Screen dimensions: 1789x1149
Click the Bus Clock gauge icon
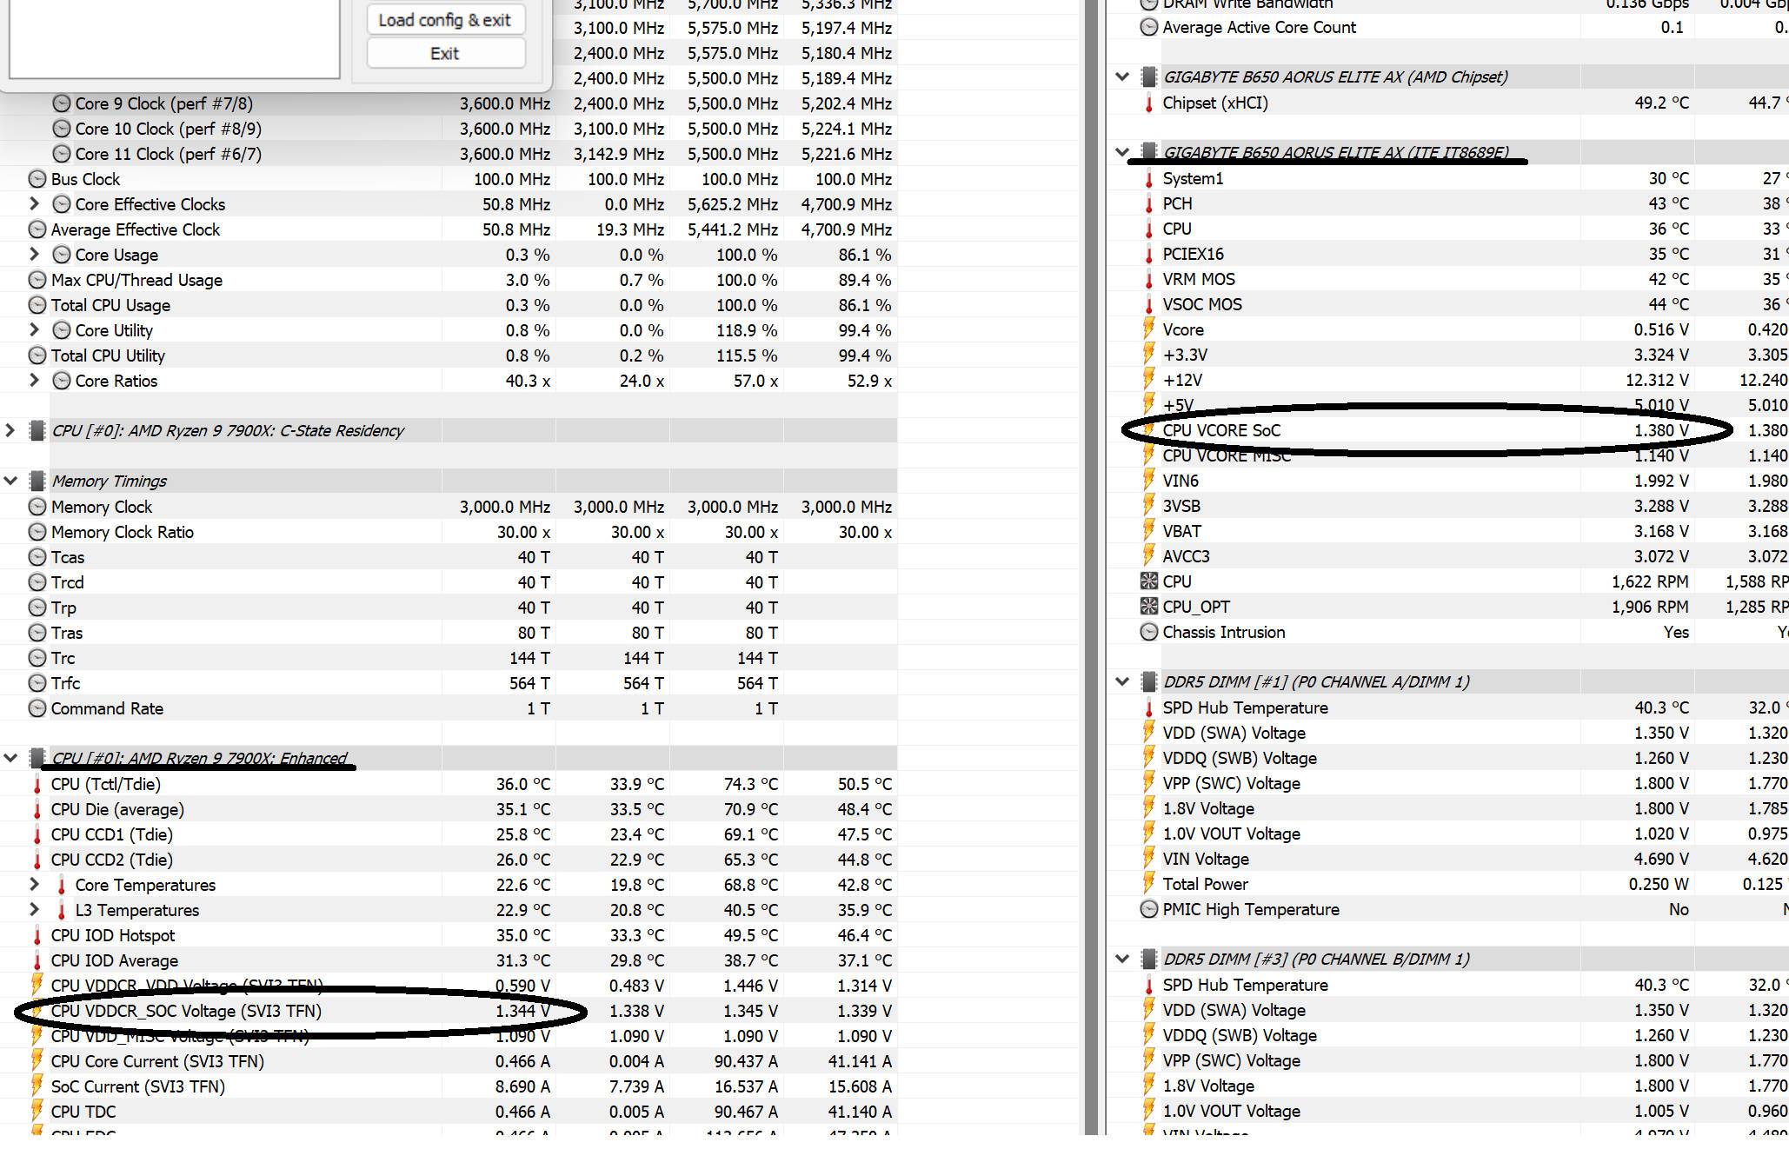tap(37, 179)
